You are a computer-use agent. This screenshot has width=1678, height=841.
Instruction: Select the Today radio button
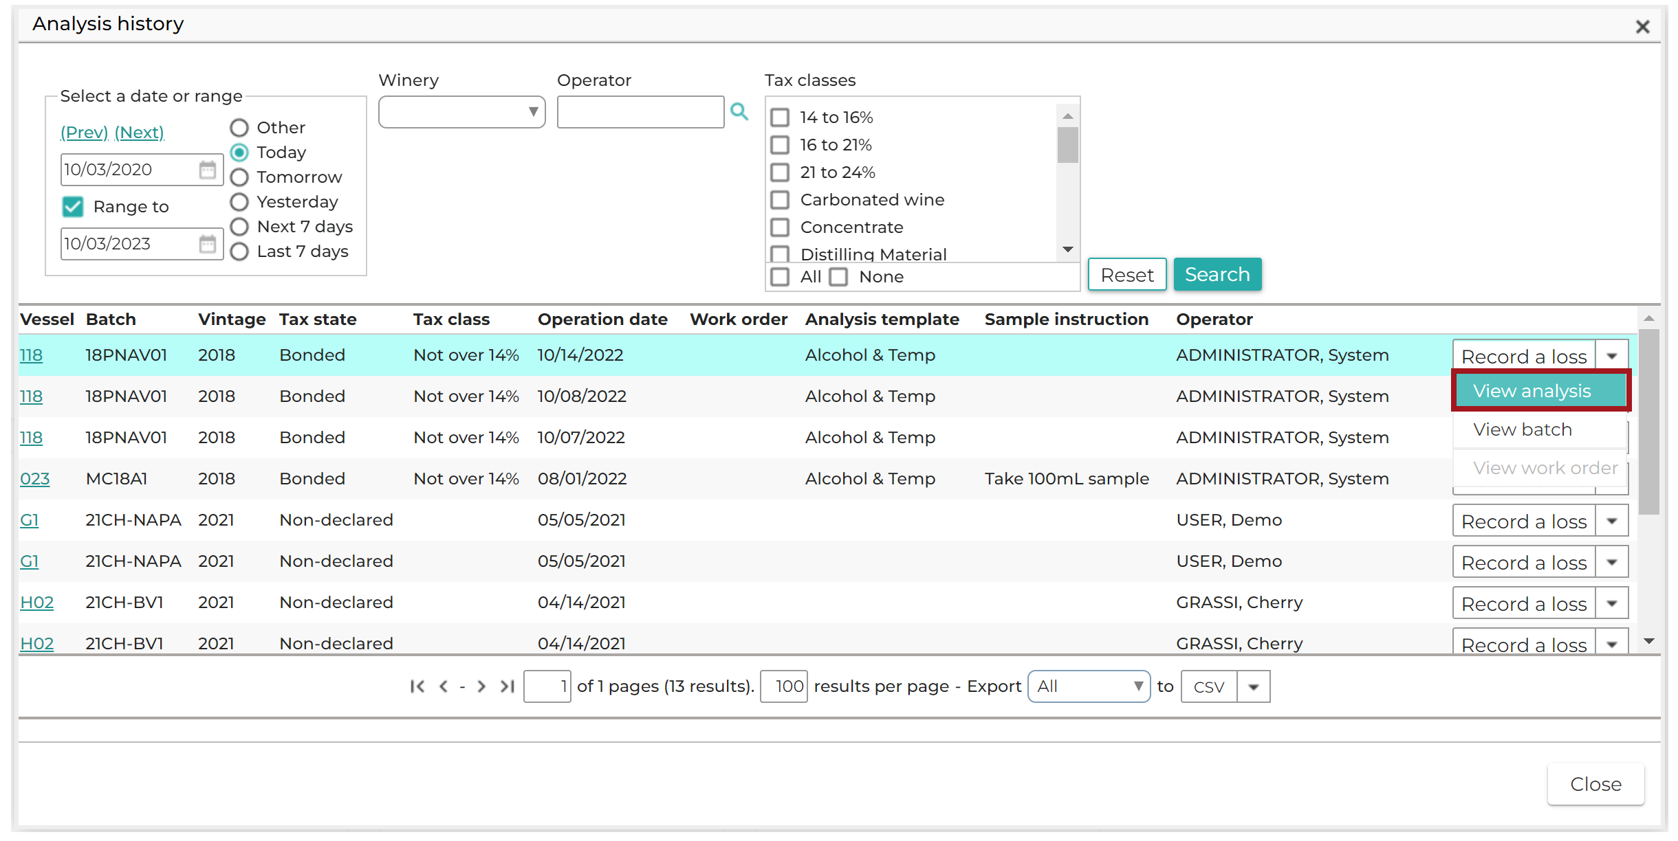coord(239,153)
